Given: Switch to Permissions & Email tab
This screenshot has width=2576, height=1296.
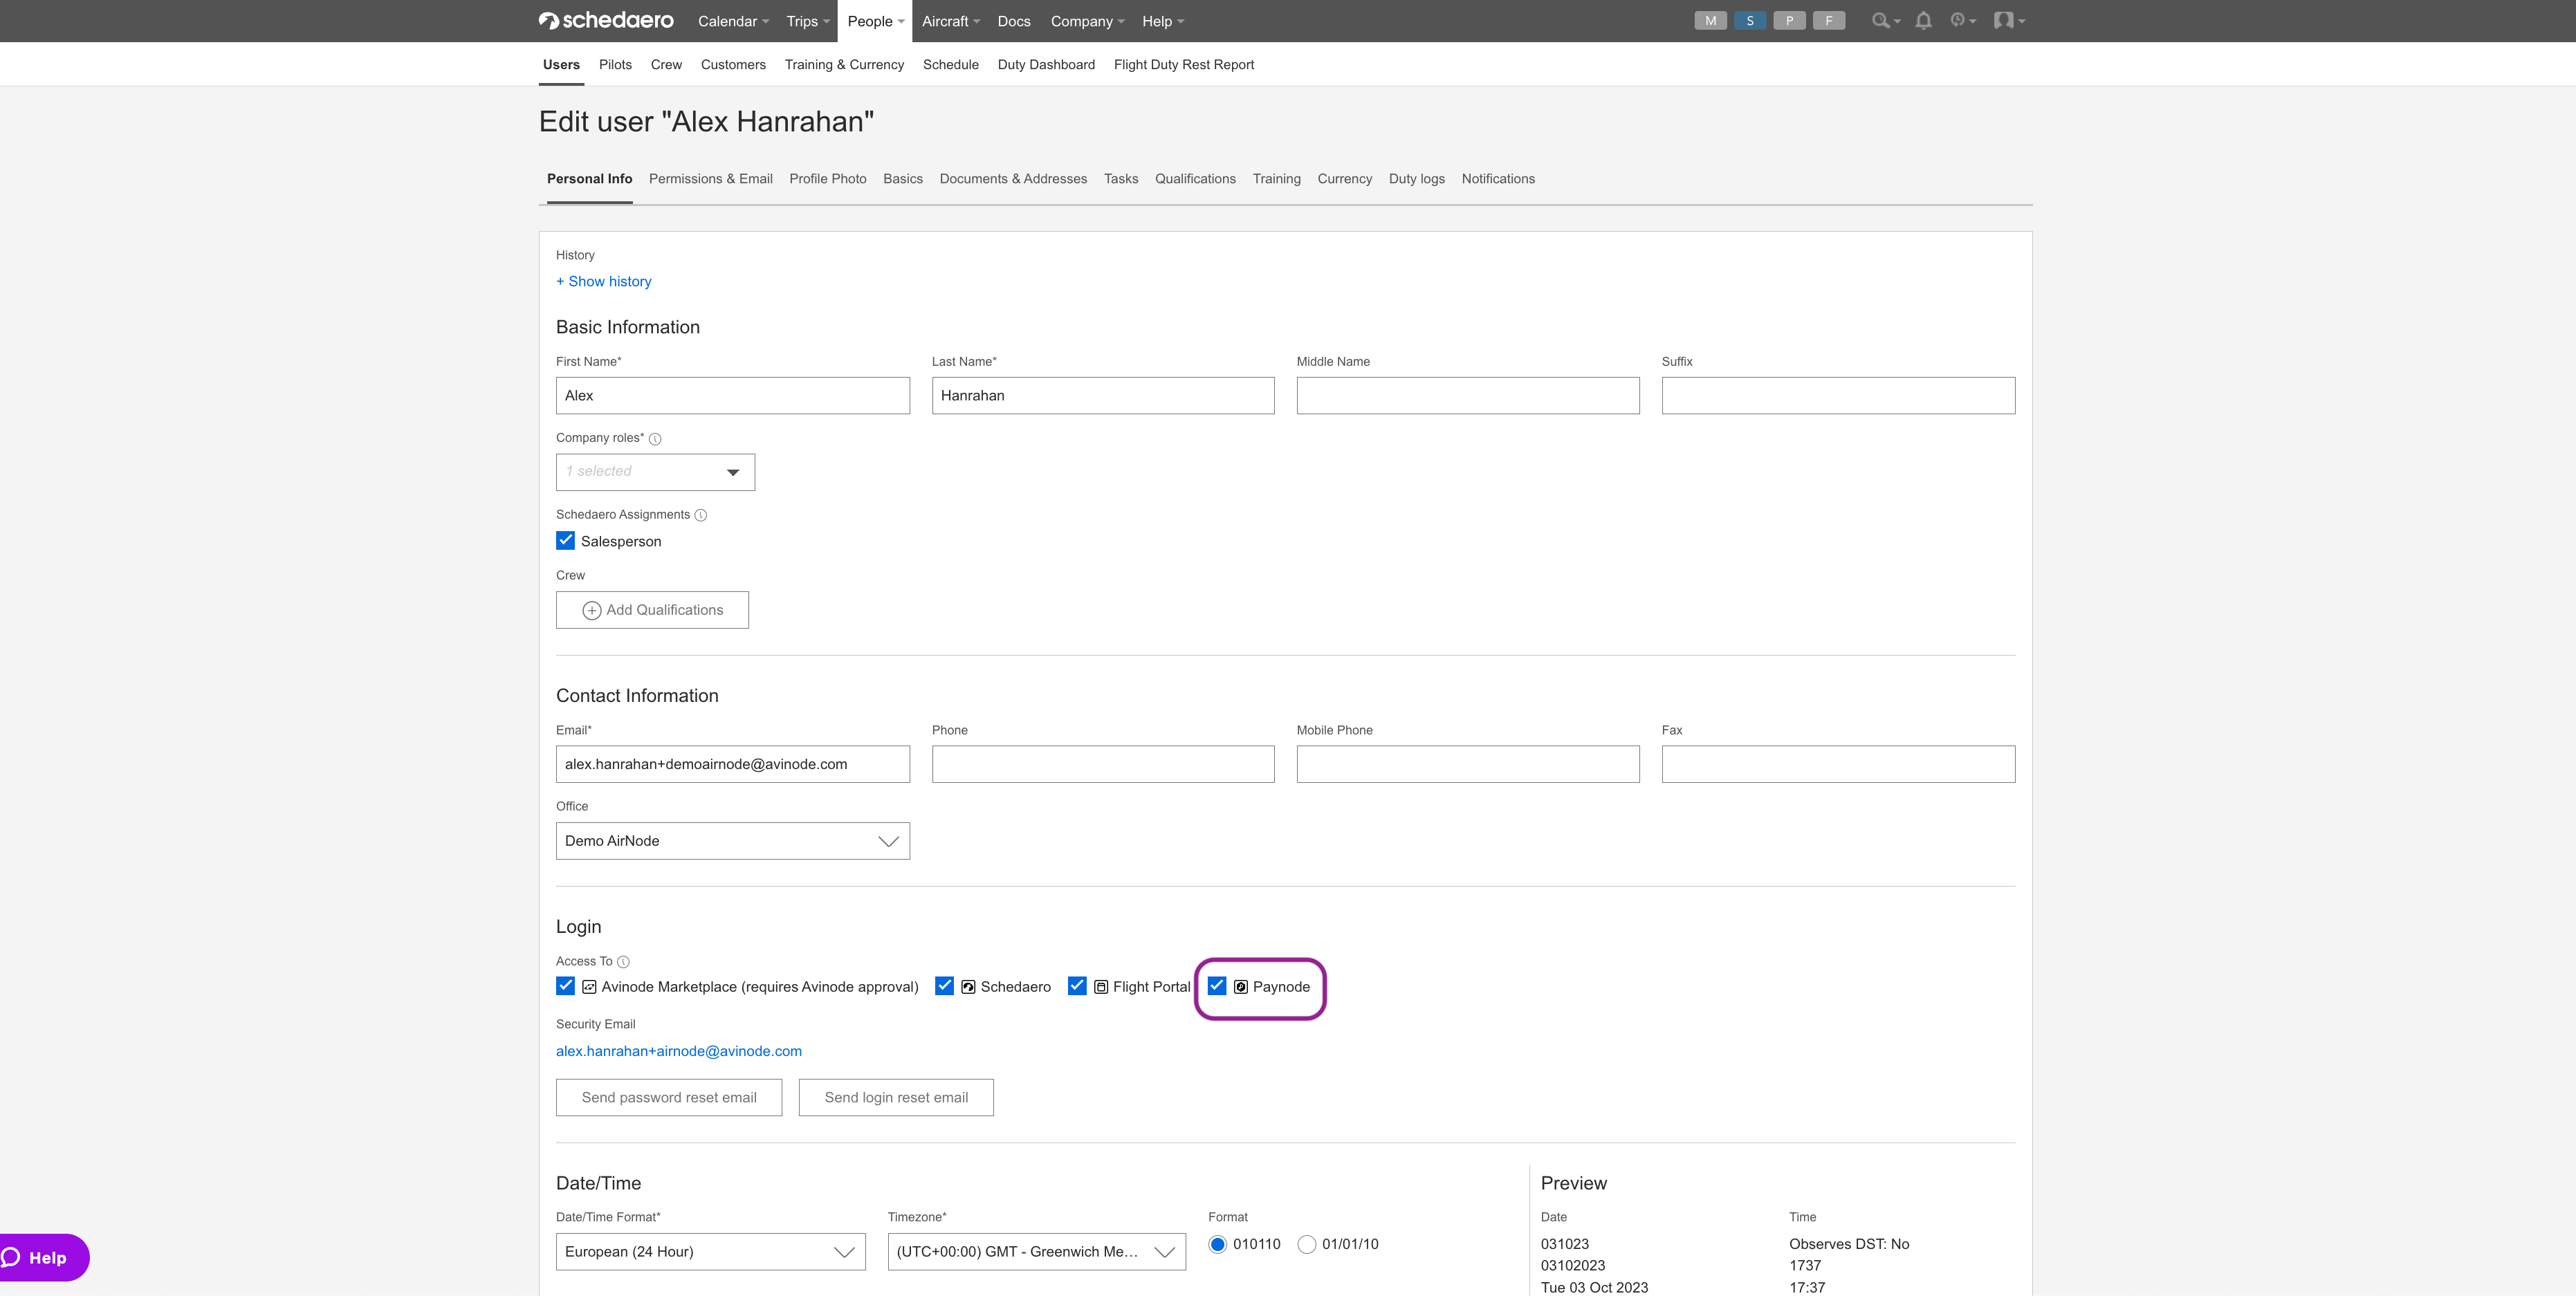Looking at the screenshot, I should (711, 179).
